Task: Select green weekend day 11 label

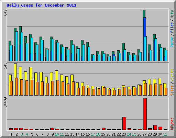Action: click(62, 134)
